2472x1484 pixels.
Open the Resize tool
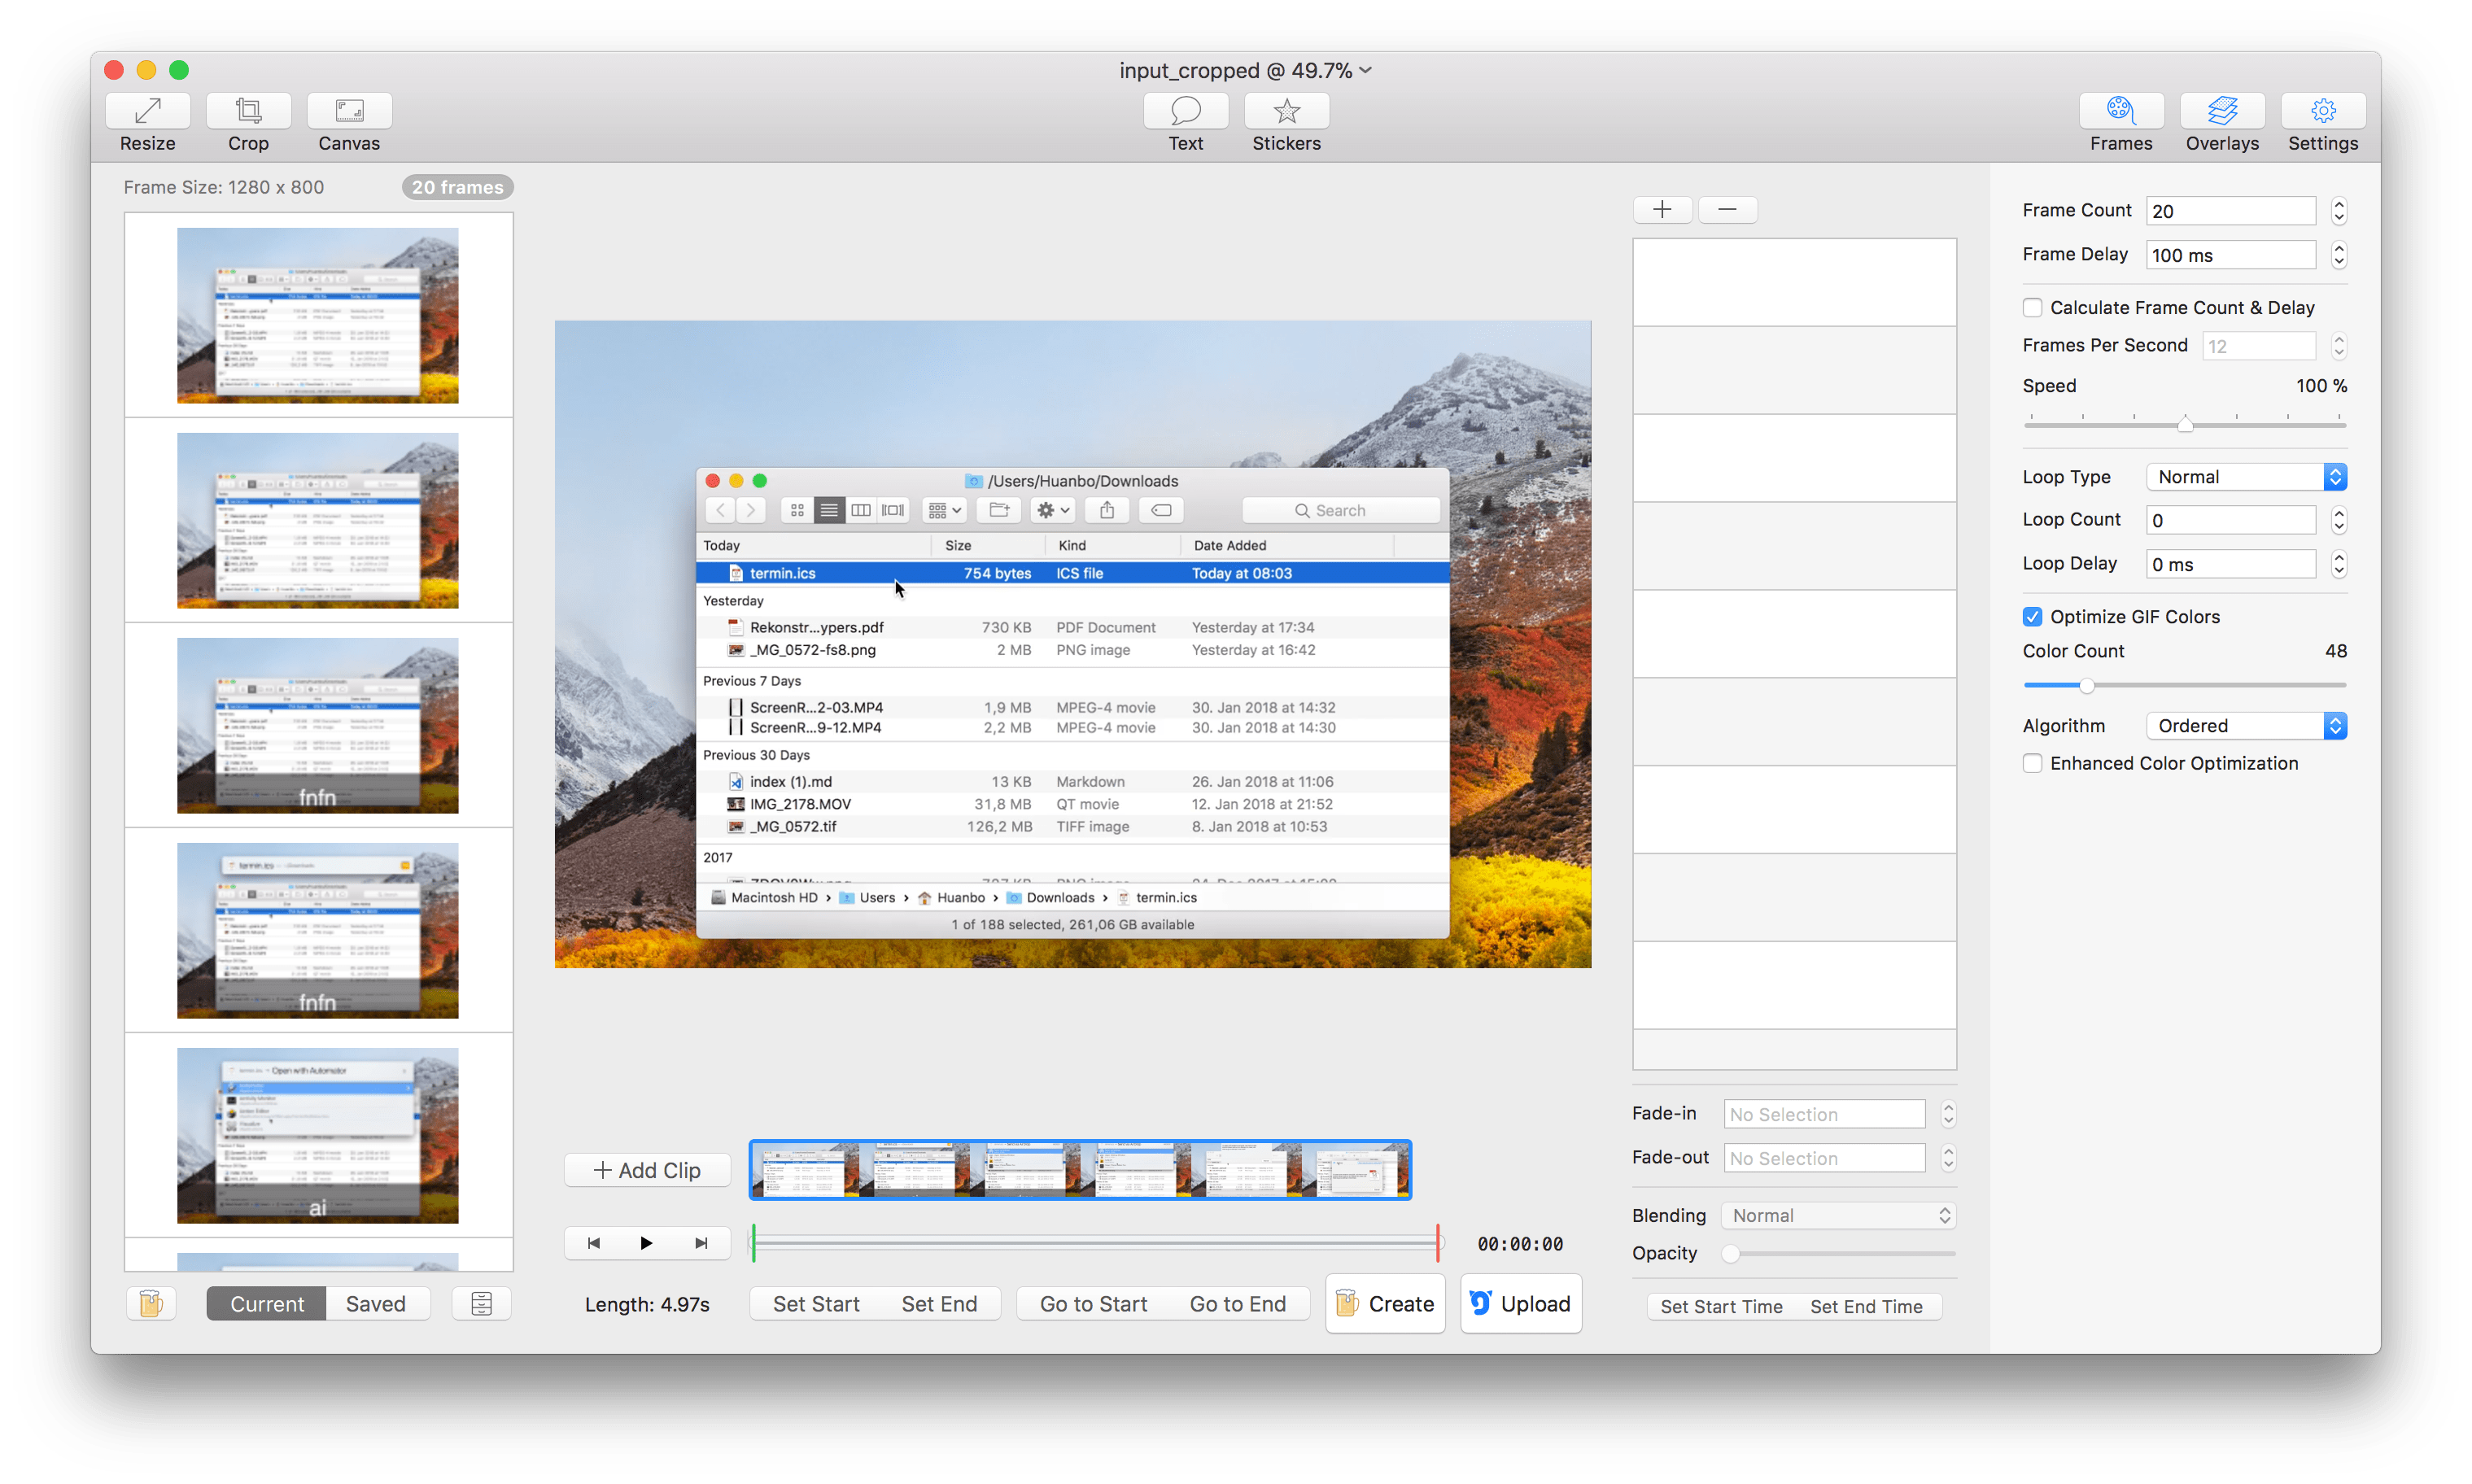pos(148,112)
